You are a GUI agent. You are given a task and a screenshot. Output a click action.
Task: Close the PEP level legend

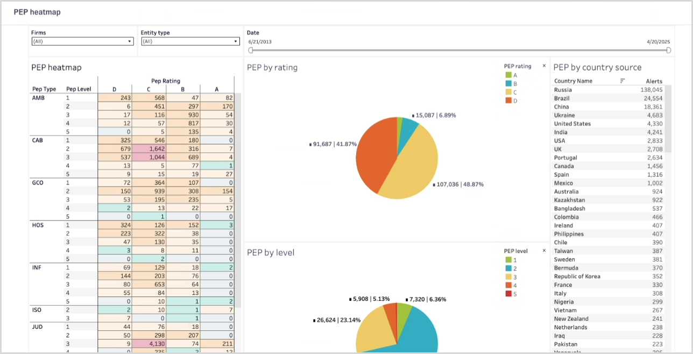544,251
